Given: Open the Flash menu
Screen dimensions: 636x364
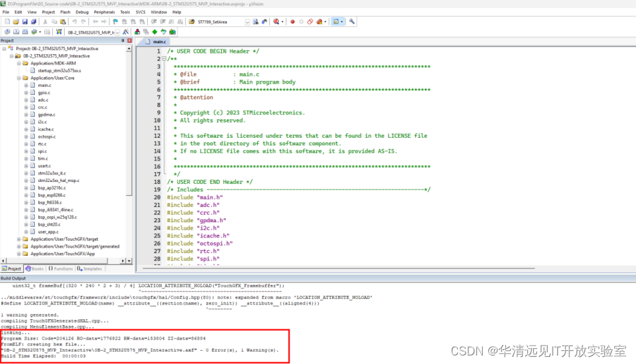Looking at the screenshot, I should tap(65, 12).
